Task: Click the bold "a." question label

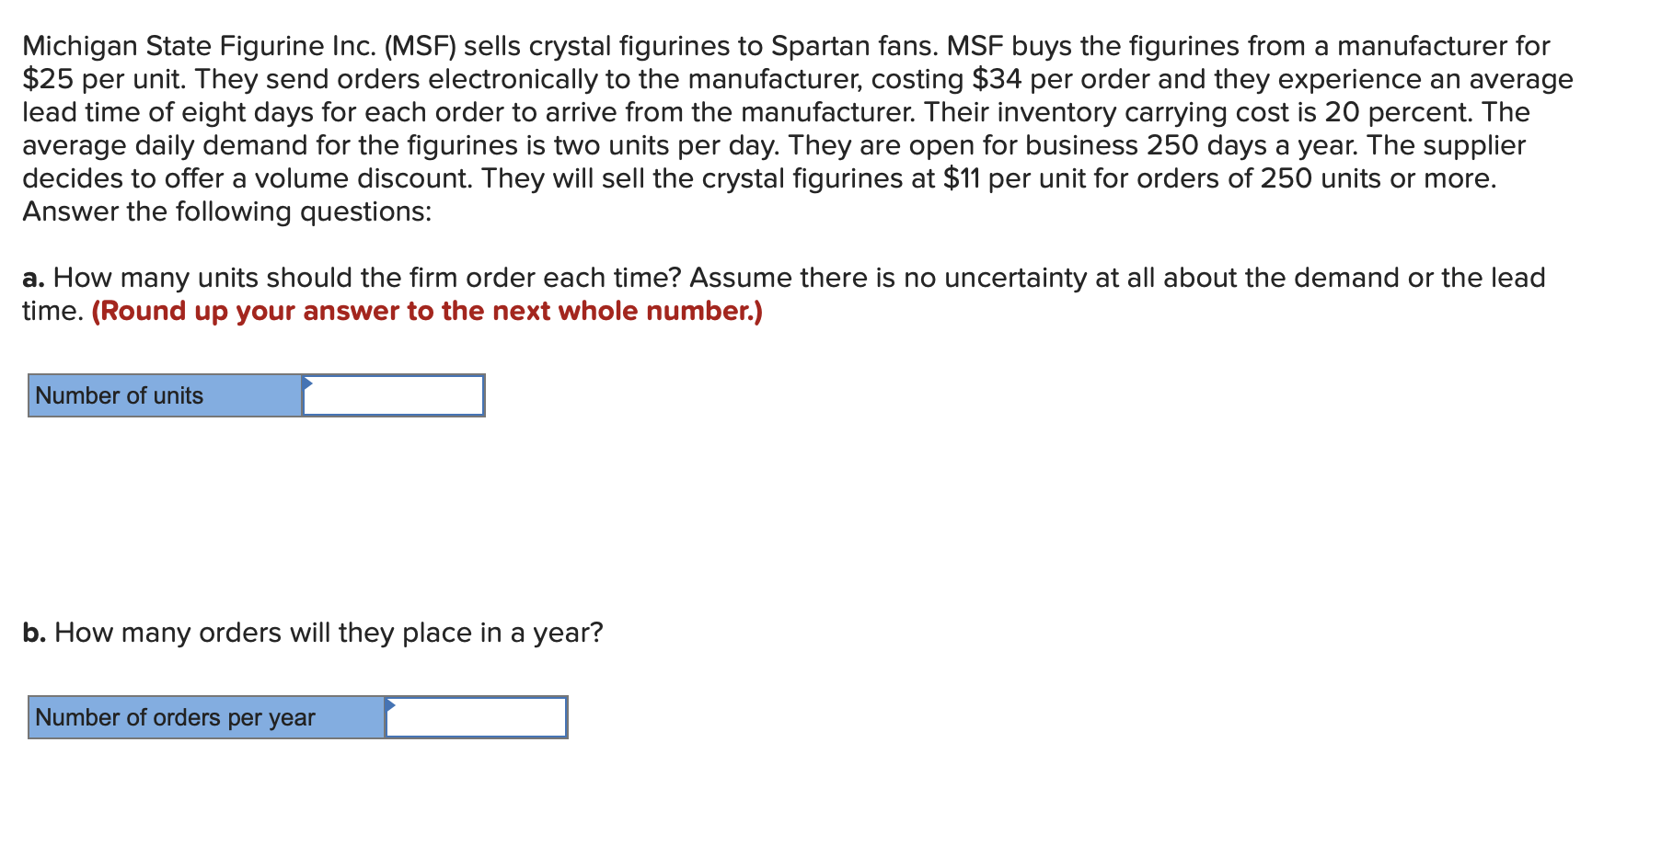Action: [x=34, y=278]
